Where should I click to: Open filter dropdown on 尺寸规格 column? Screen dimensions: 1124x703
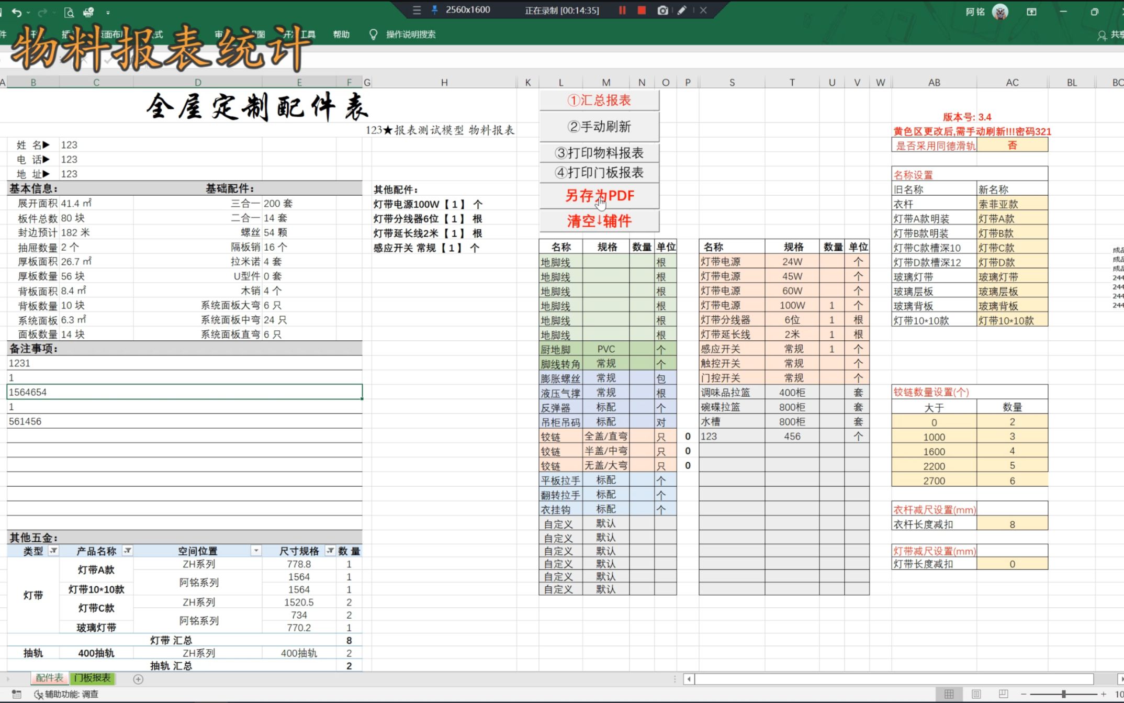(x=330, y=551)
